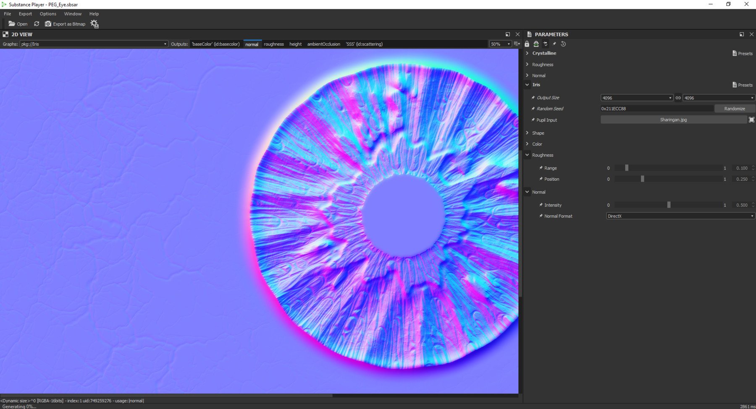Open the Graphs pkg://Iris dropdown

94,44
